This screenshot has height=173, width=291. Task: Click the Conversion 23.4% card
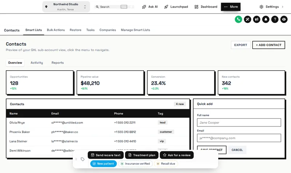coord(181,82)
